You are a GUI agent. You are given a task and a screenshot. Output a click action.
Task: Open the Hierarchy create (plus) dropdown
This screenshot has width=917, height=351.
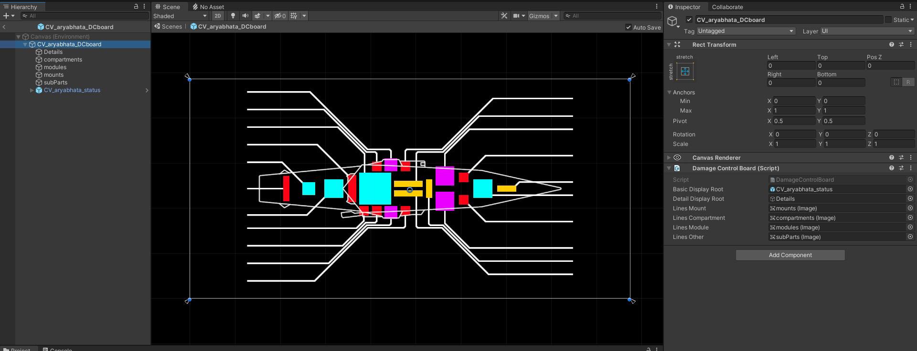pos(9,16)
